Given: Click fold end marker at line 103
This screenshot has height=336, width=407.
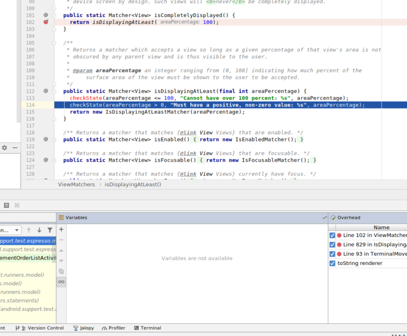Looking at the screenshot, I should (x=54, y=29).
